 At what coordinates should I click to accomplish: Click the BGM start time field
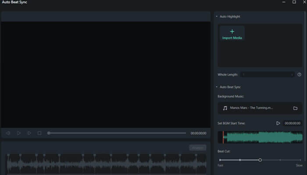[x=293, y=123]
